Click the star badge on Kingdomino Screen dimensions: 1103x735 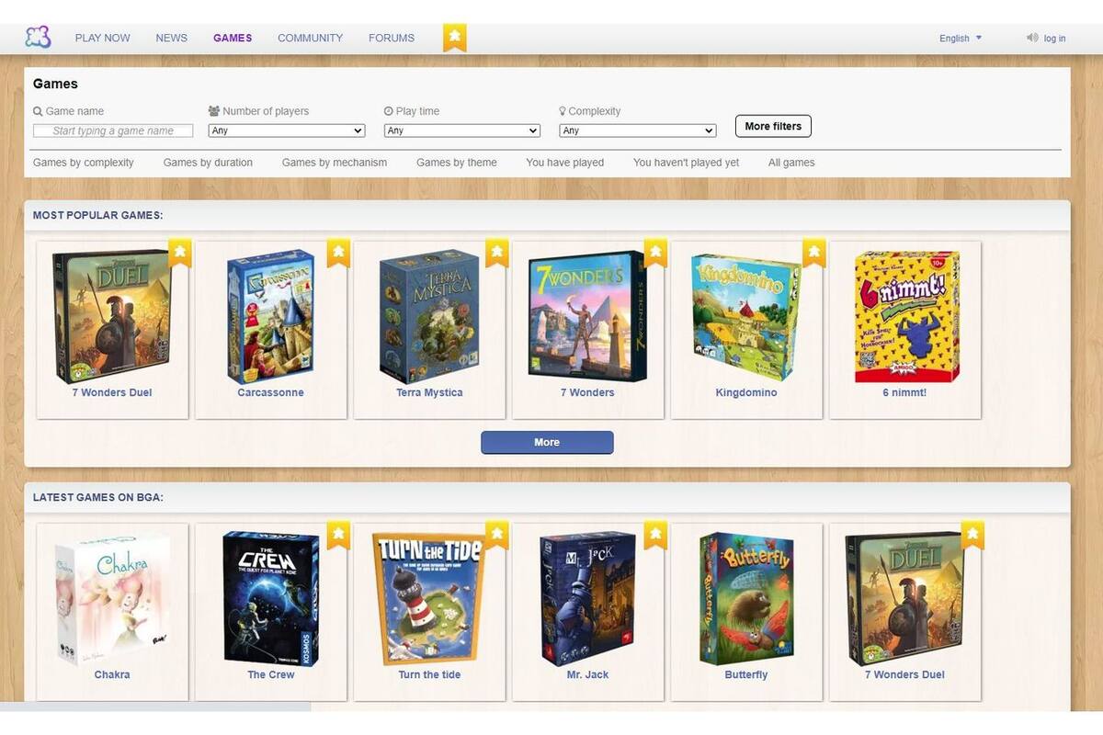pos(814,252)
